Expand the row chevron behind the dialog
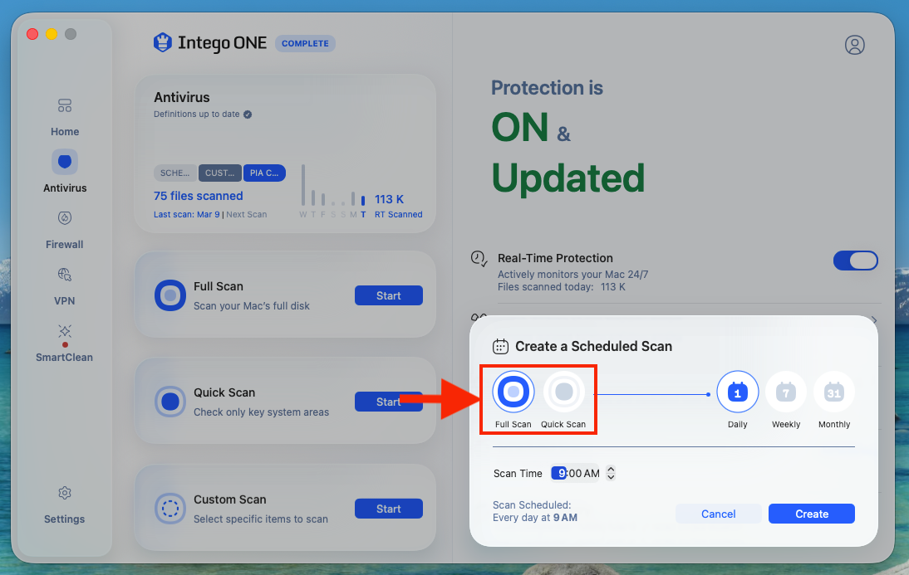 pyautogui.click(x=873, y=320)
